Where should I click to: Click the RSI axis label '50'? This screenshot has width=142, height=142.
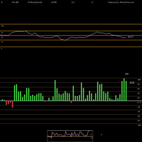pyautogui.click(x=2, y=37)
